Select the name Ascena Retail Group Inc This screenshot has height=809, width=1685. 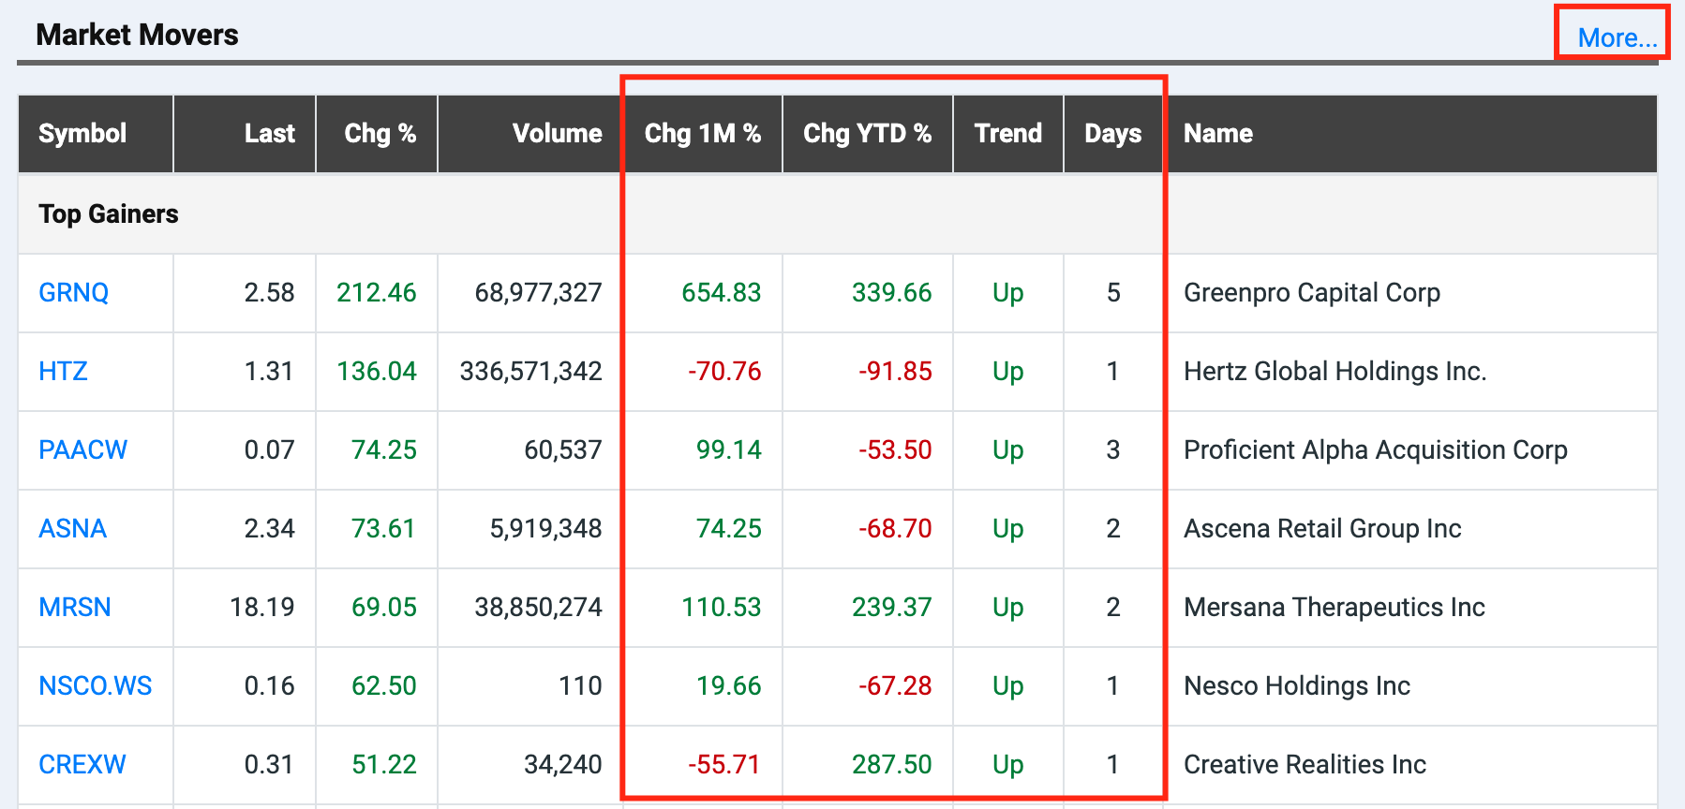click(x=1322, y=529)
